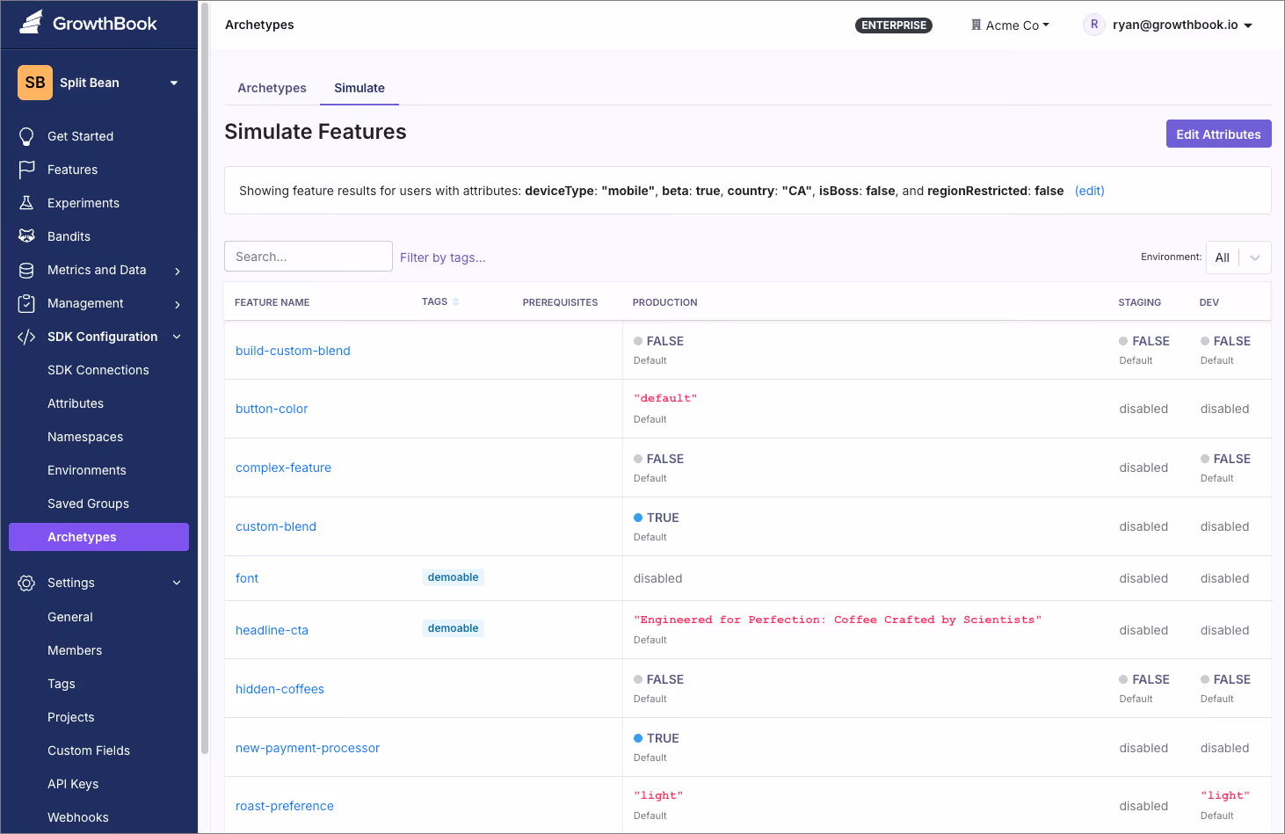Expand the Split Bean project dropdown
The height and width of the screenshot is (834, 1285).
[174, 82]
